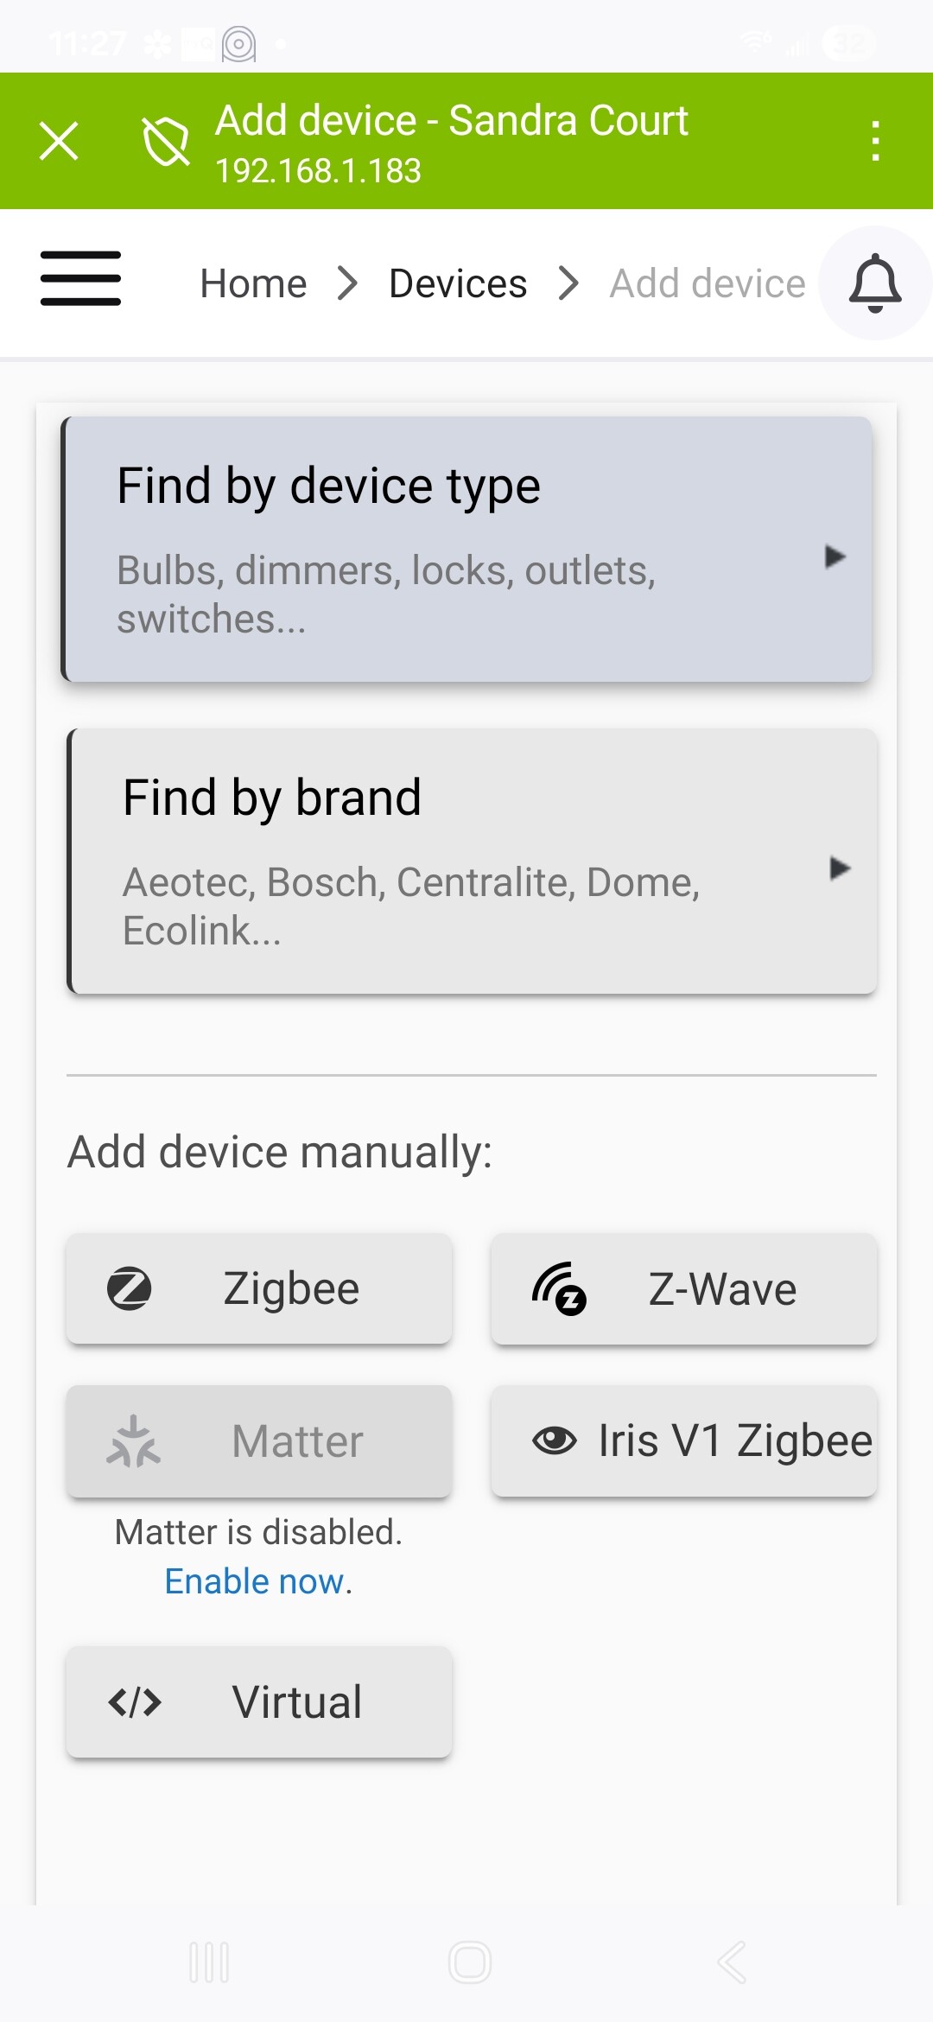
Task: Tap the Iris V1 eye icon
Action: tap(554, 1440)
